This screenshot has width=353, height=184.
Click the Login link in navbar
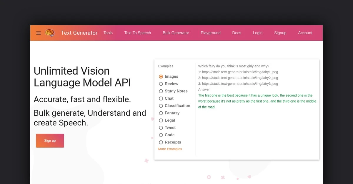tap(257, 33)
